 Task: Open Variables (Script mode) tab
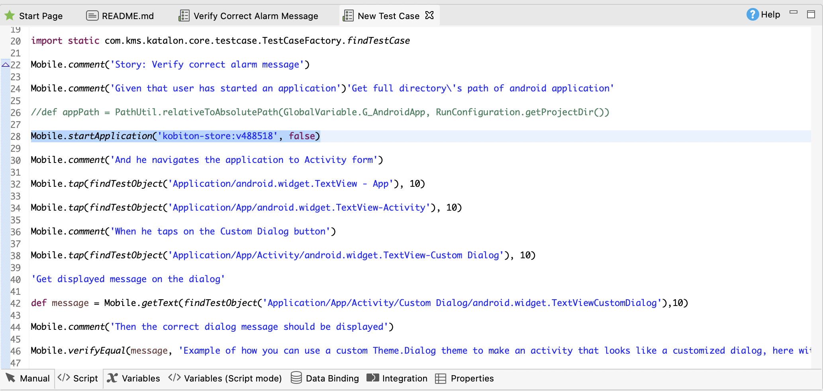click(225, 378)
